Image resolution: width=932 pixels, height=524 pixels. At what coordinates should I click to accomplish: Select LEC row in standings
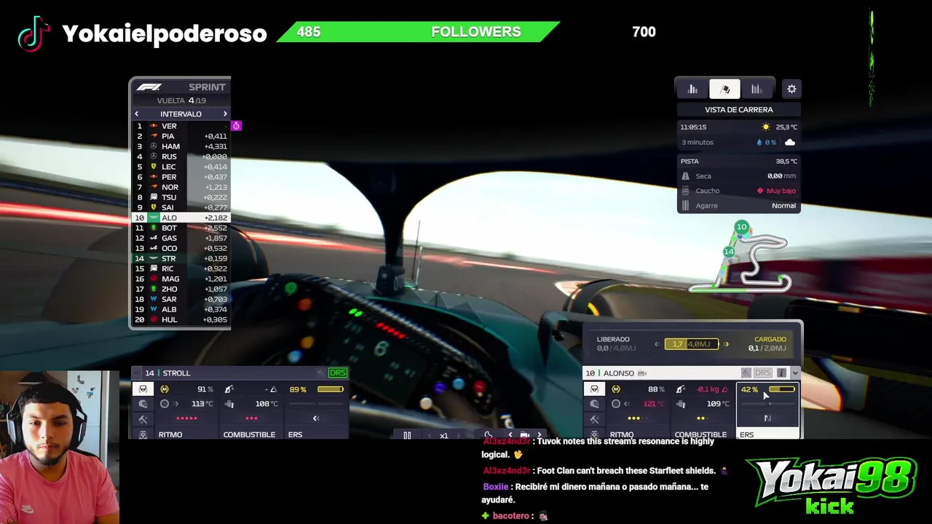pos(180,167)
